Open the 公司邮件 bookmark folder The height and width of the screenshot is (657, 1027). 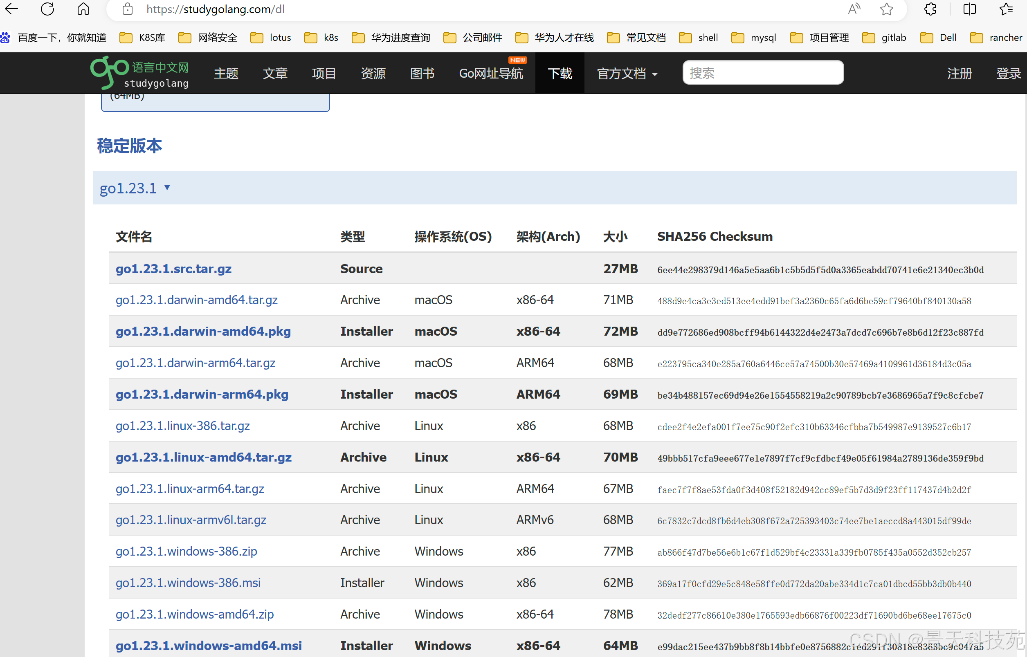pos(473,38)
